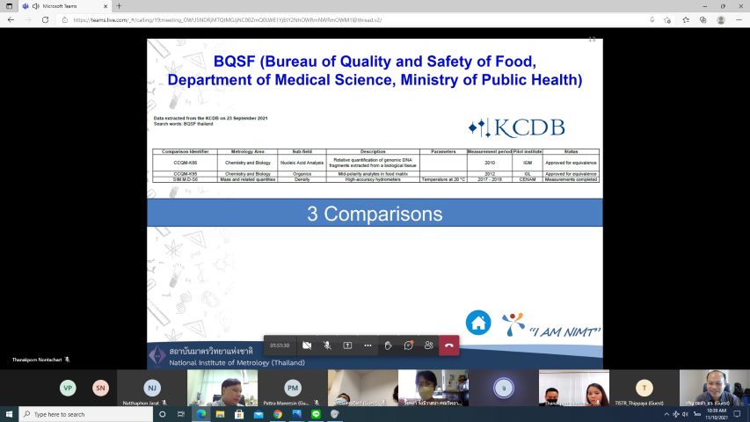Open the share content tray

(347, 346)
